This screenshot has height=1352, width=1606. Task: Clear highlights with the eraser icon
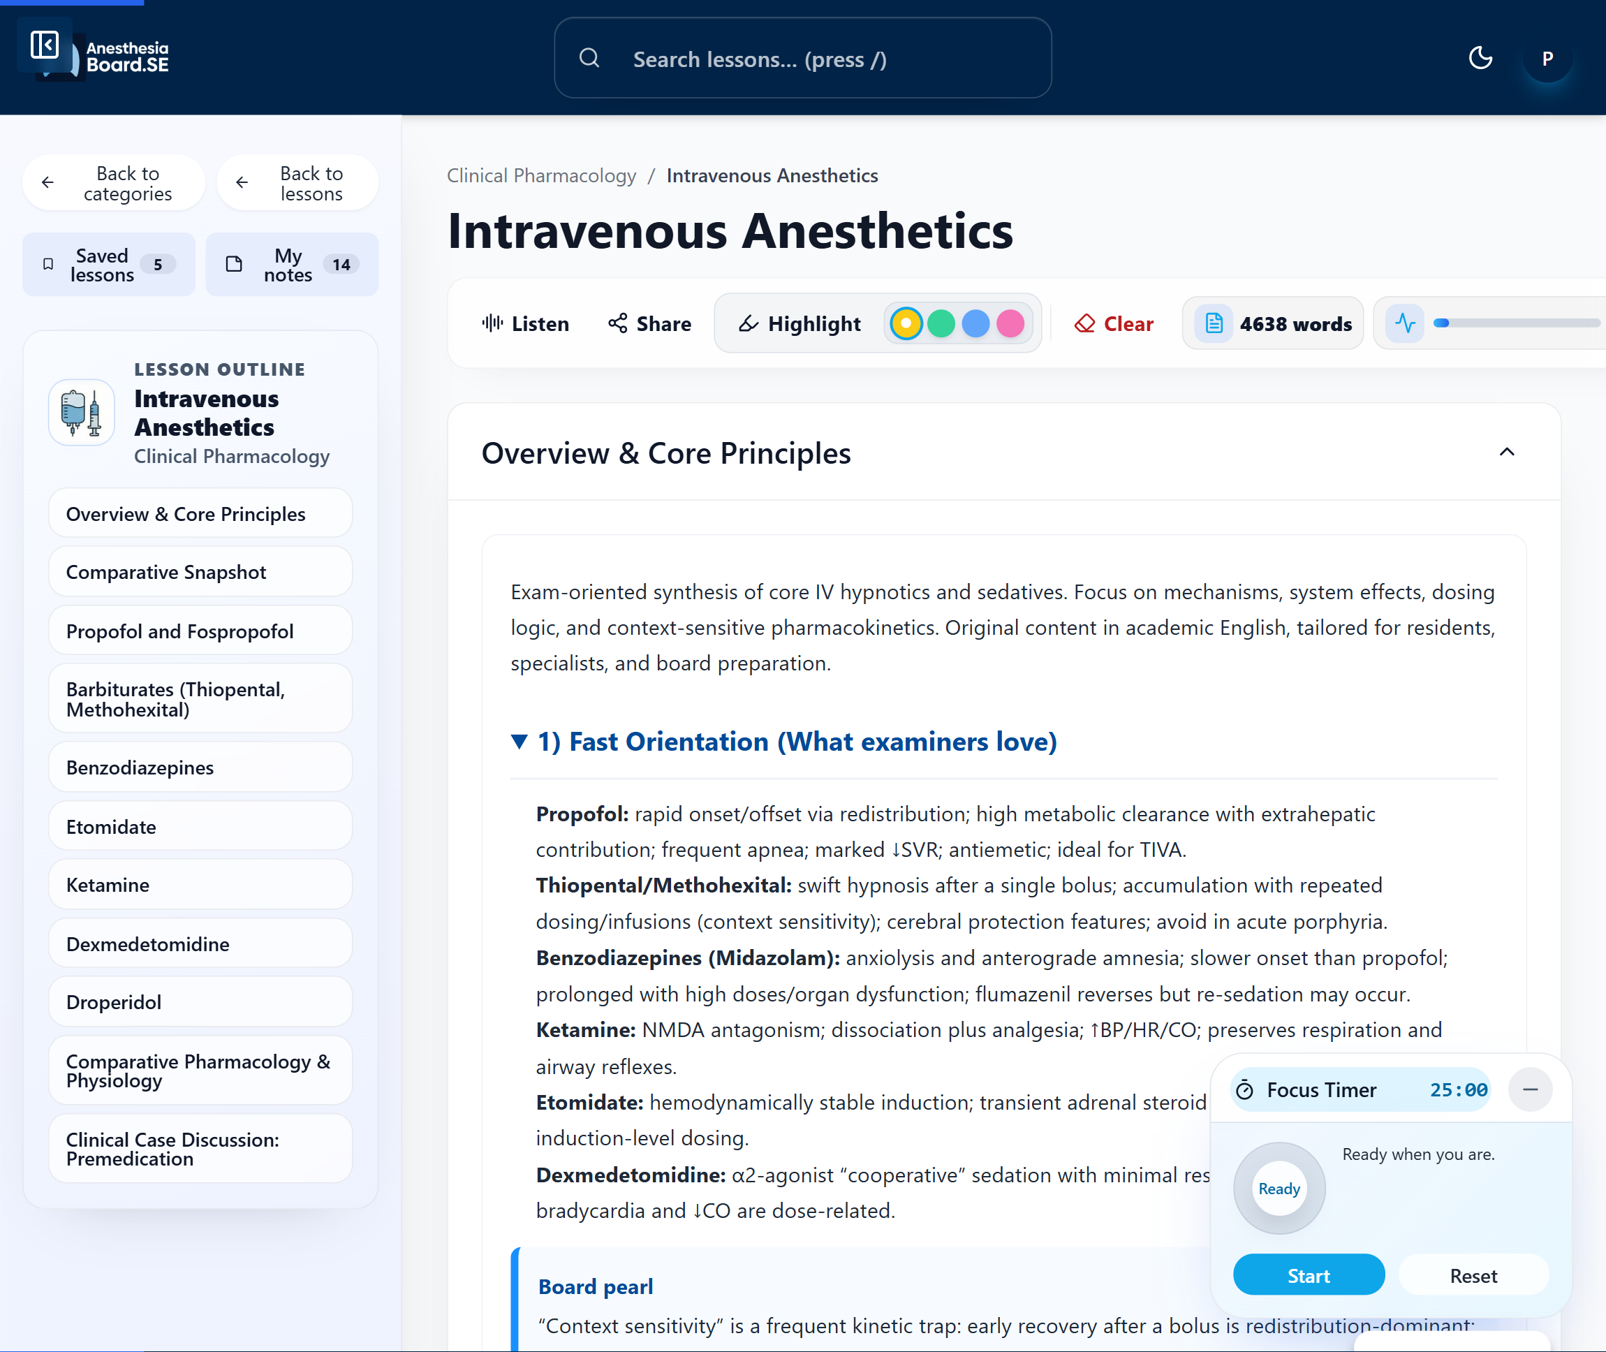coord(1084,323)
